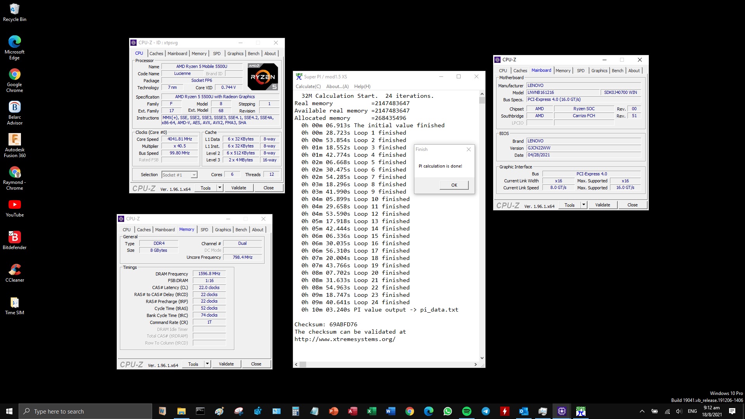Viewport: 745px width, 419px height.
Task: Open Graphics tab in CPU-Z Mainboard window
Action: point(599,71)
